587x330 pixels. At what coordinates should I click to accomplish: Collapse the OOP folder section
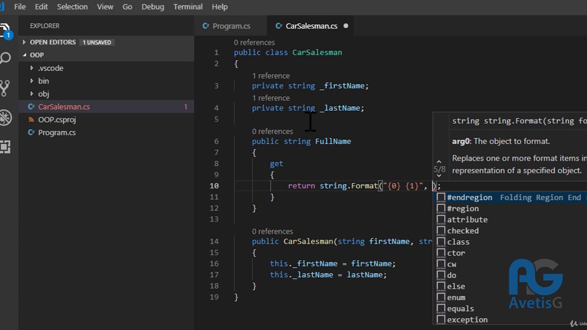click(x=24, y=55)
